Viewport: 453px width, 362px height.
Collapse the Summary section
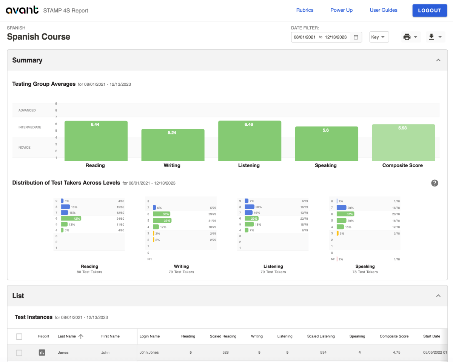438,60
